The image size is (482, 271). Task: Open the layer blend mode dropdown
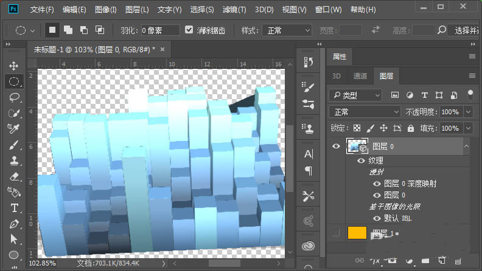[364, 112]
